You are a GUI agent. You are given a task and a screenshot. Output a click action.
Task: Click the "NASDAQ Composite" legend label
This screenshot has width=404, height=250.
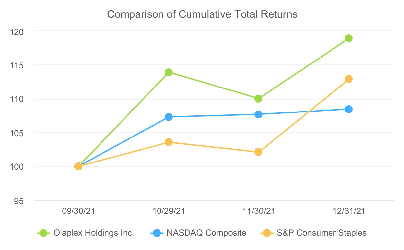206,233
